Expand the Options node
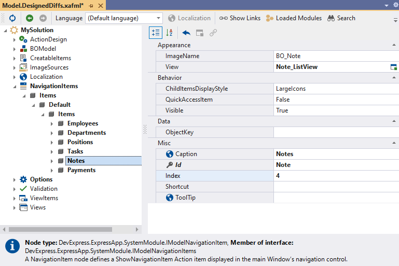This screenshot has height=266, width=399. click(15, 180)
